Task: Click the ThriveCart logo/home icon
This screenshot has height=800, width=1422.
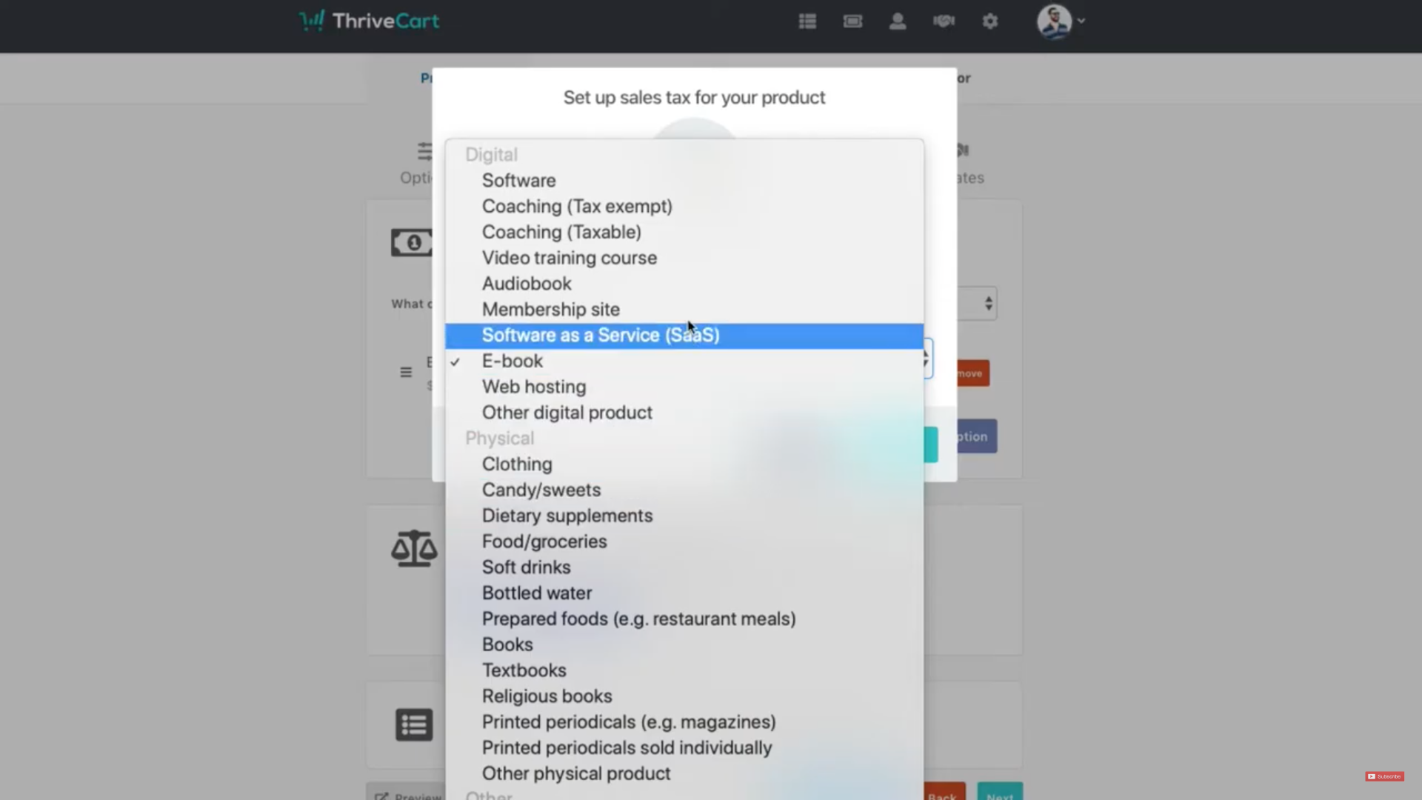Action: coord(369,19)
